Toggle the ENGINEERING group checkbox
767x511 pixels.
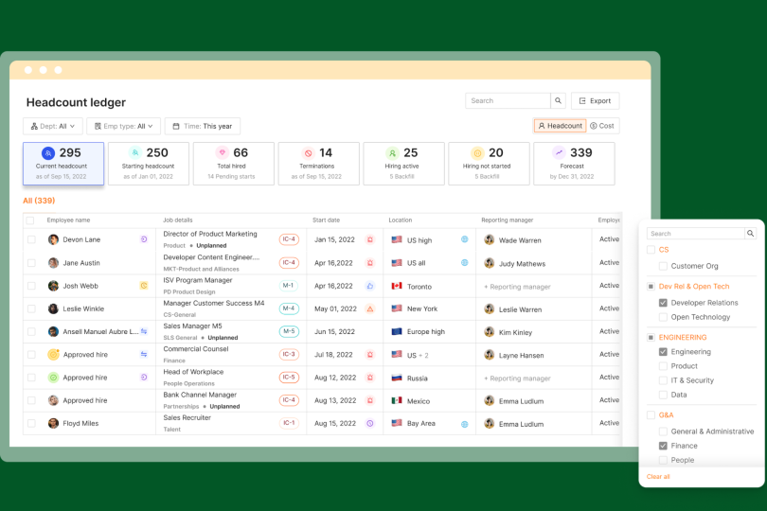(651, 338)
